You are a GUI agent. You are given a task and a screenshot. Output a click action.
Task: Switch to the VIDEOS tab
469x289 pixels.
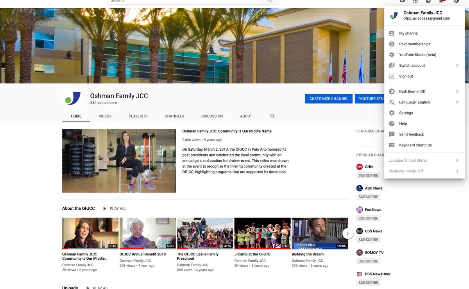click(x=105, y=116)
